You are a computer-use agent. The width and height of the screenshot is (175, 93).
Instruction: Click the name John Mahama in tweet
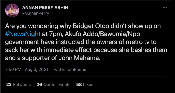(x=79, y=58)
